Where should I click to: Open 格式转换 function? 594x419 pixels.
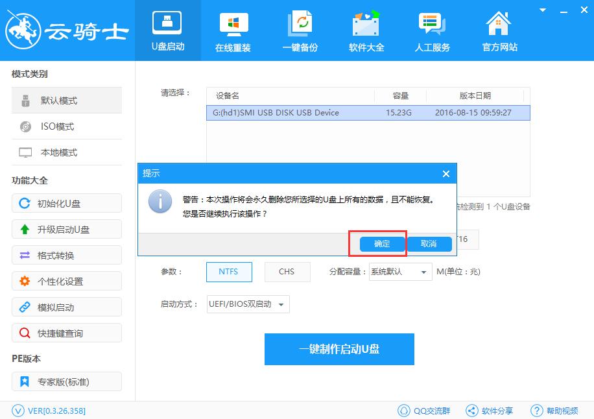pos(67,256)
